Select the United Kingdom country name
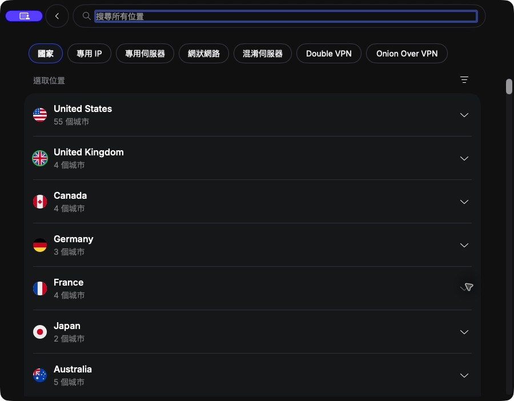The image size is (514, 401). tap(89, 152)
